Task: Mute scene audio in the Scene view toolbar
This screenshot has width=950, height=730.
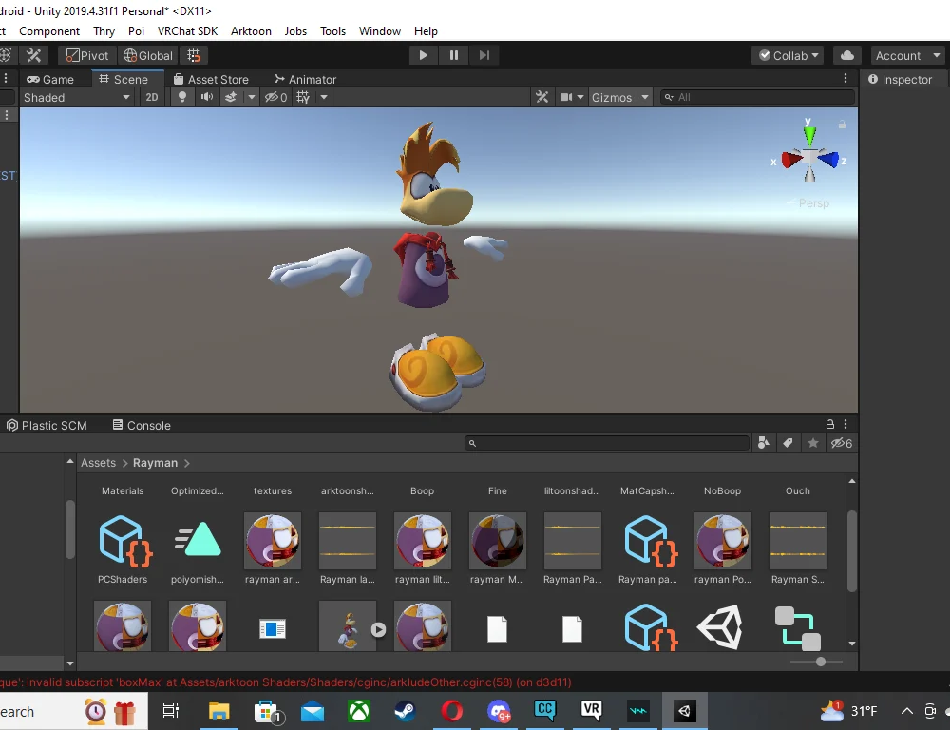Action: point(207,96)
